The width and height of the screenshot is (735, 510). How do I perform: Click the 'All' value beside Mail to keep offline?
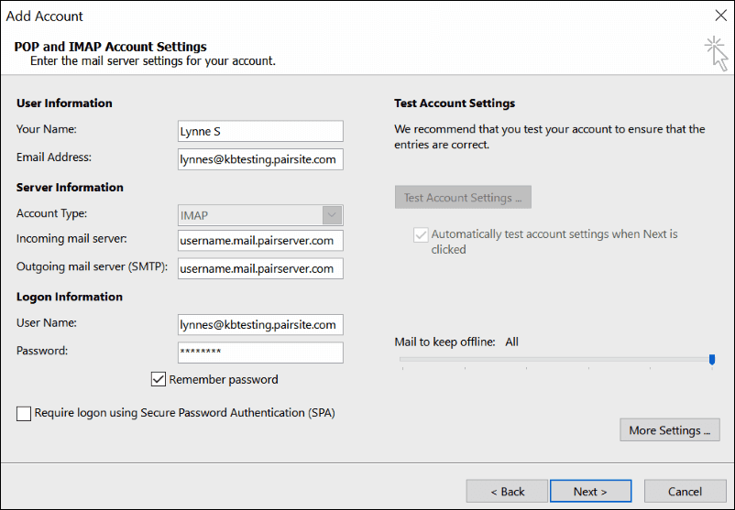pyautogui.click(x=512, y=342)
